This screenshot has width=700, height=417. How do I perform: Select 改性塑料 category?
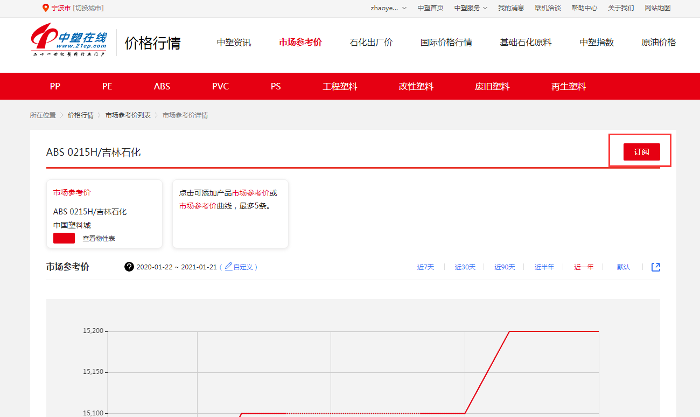416,86
